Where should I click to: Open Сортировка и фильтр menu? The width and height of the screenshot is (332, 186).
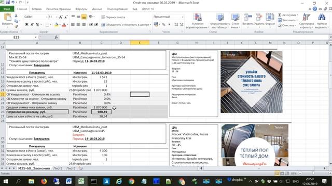(307, 21)
